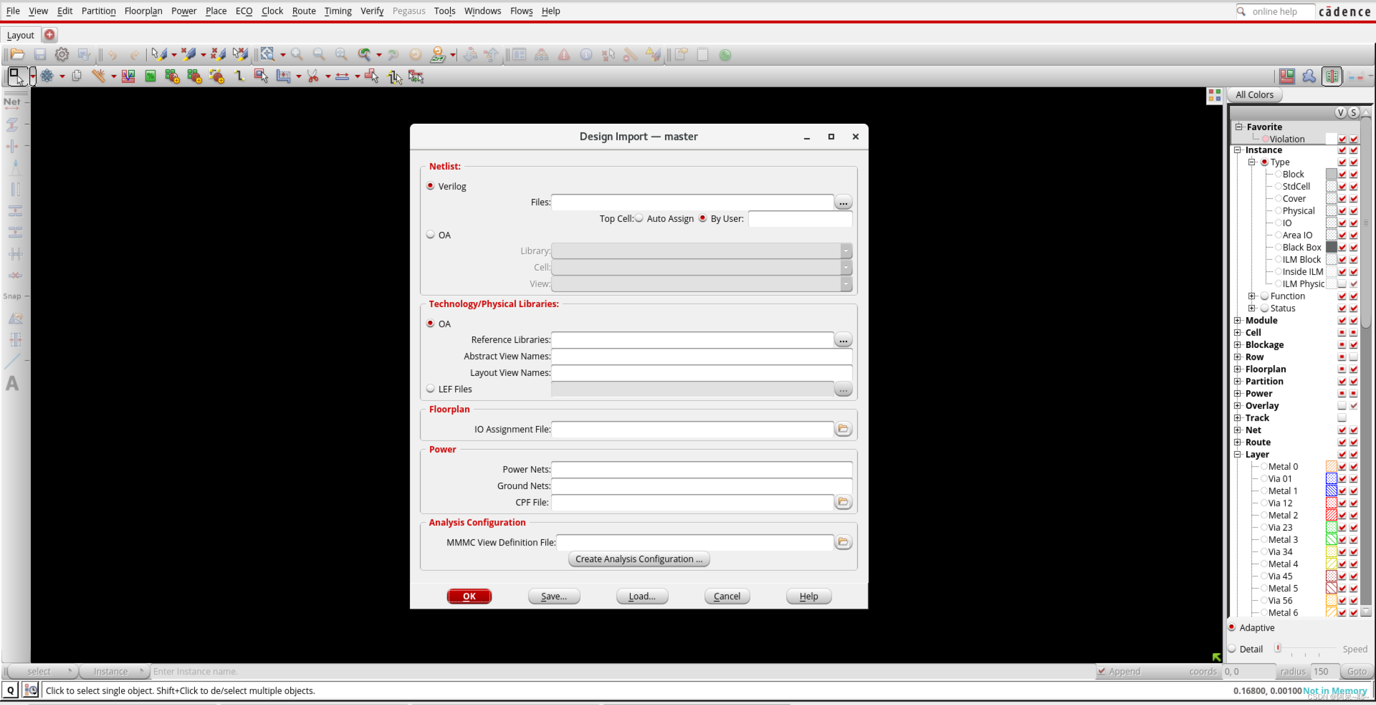Viewport: 1376px width, 705px height.
Task: Click the OK button
Action: point(469,596)
